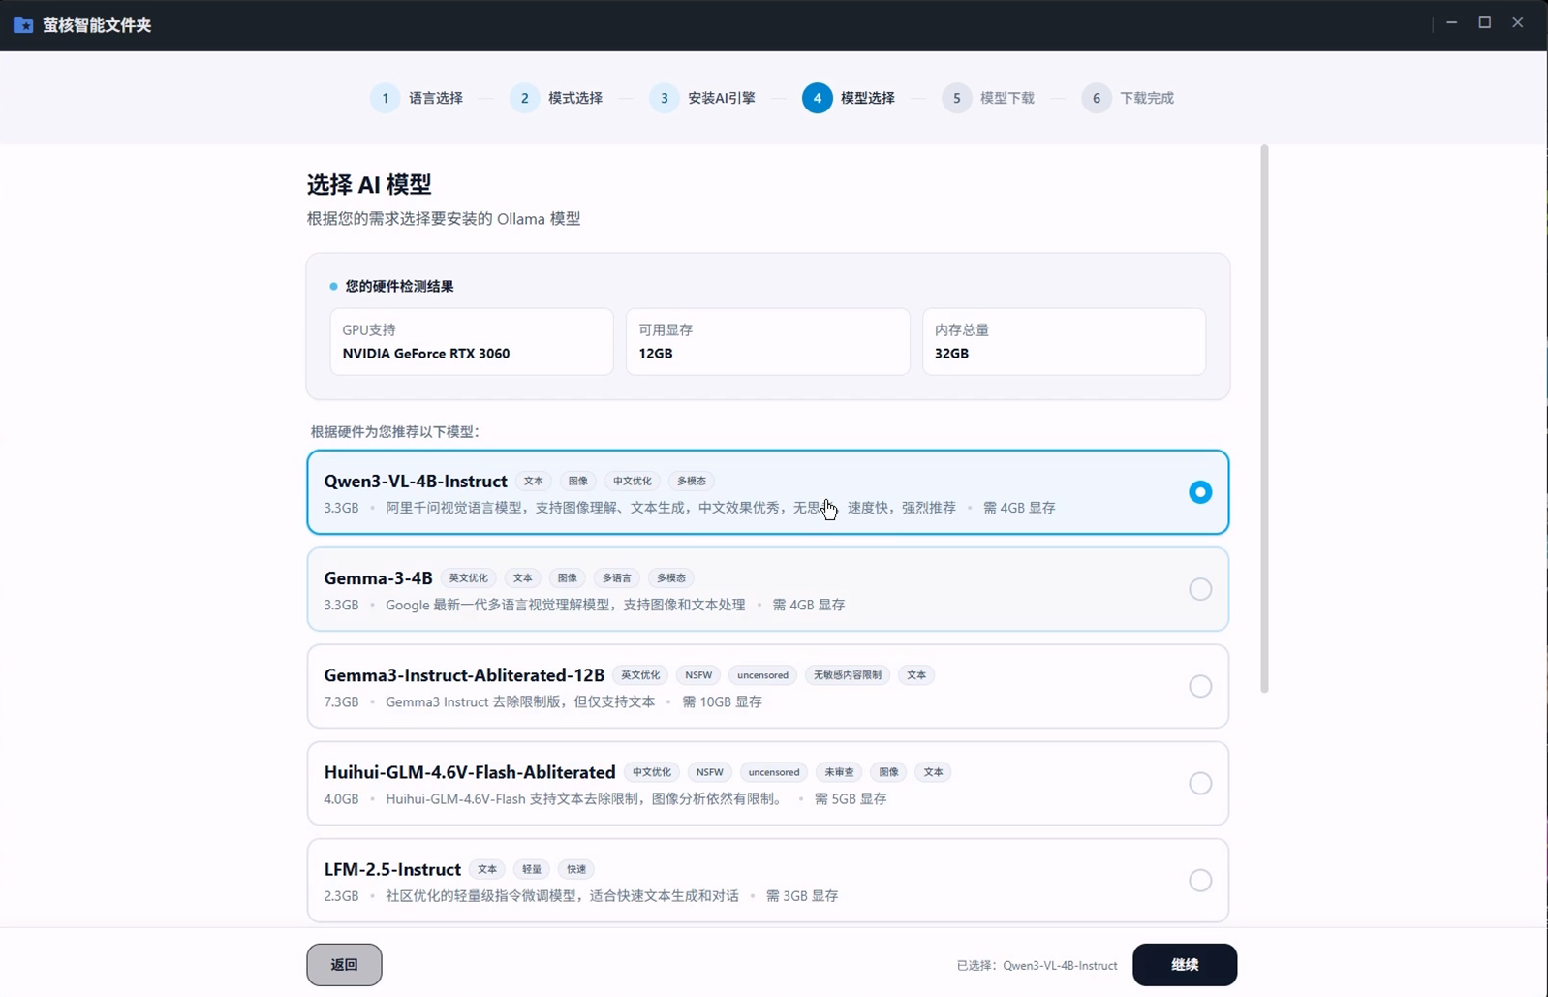The height and width of the screenshot is (997, 1548).
Task: Click step 5 model download circle
Action: (x=956, y=98)
